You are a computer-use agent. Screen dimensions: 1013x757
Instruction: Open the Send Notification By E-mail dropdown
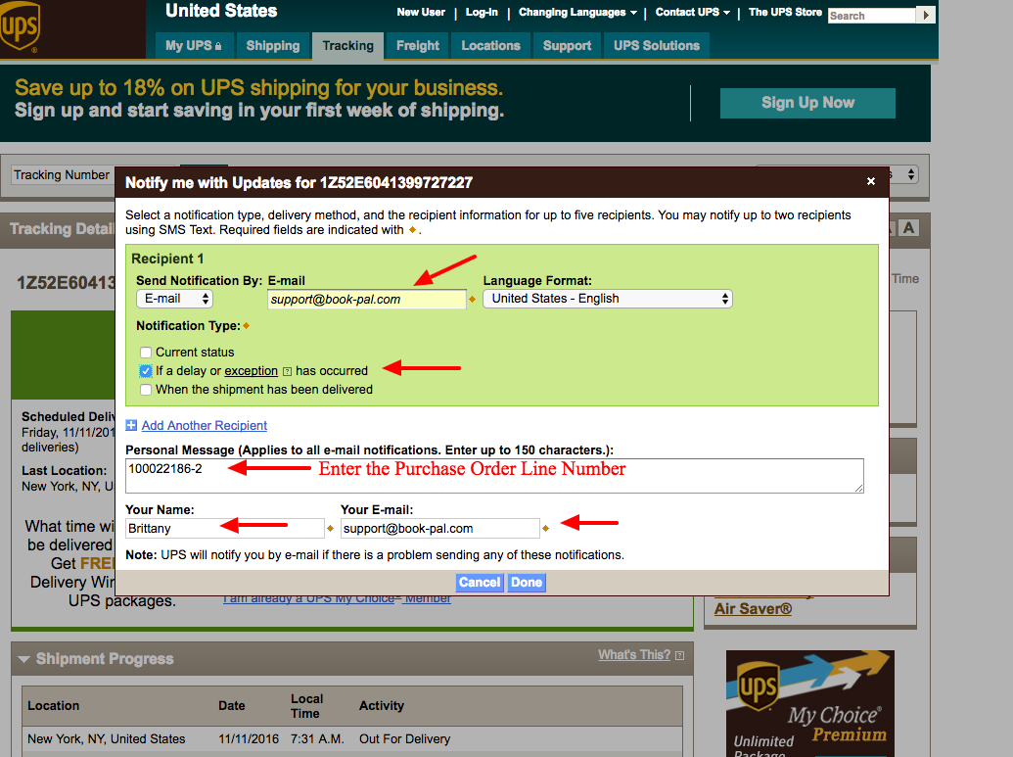(x=174, y=299)
